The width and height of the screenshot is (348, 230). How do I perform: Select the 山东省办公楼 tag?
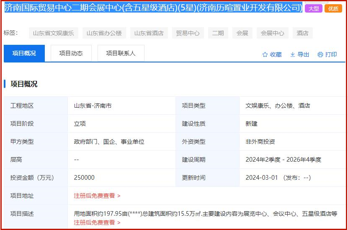(x=104, y=33)
